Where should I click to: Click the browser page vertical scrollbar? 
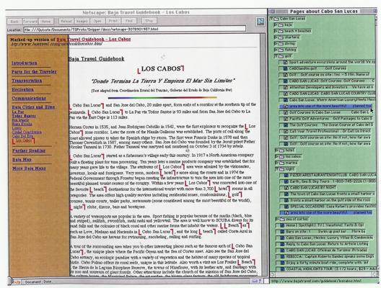[x=263, y=155]
